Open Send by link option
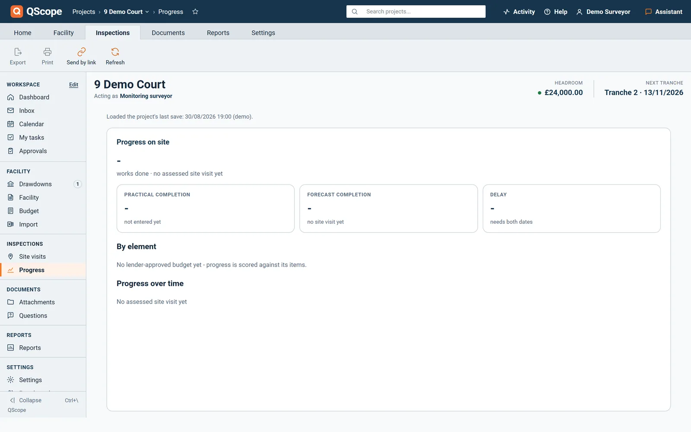Viewport: 691px width, 432px height. [x=81, y=57]
